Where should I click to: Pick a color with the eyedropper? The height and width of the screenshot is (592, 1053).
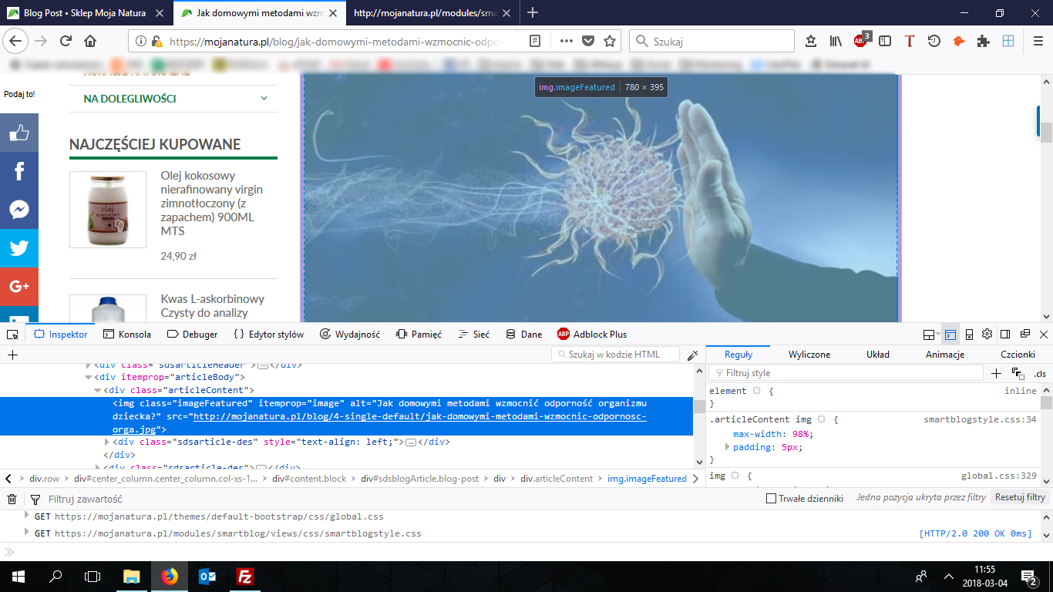[x=693, y=355]
